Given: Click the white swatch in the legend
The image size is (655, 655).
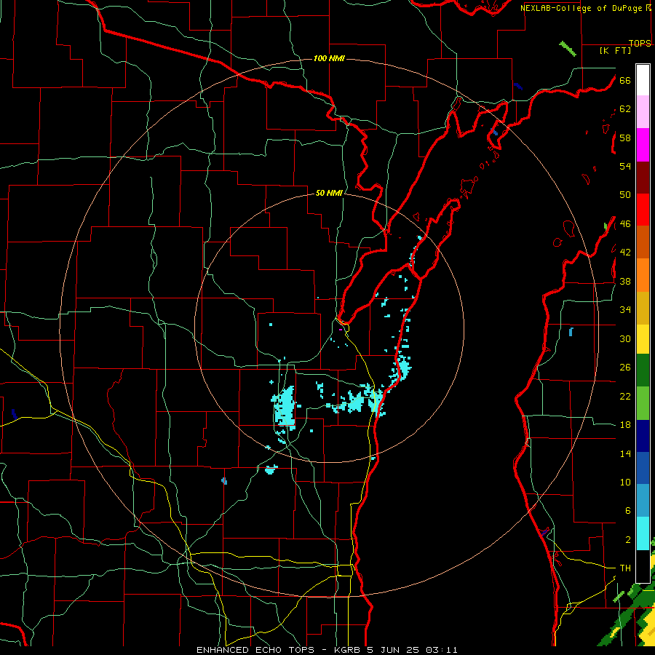Looking at the screenshot, I should (643, 80).
